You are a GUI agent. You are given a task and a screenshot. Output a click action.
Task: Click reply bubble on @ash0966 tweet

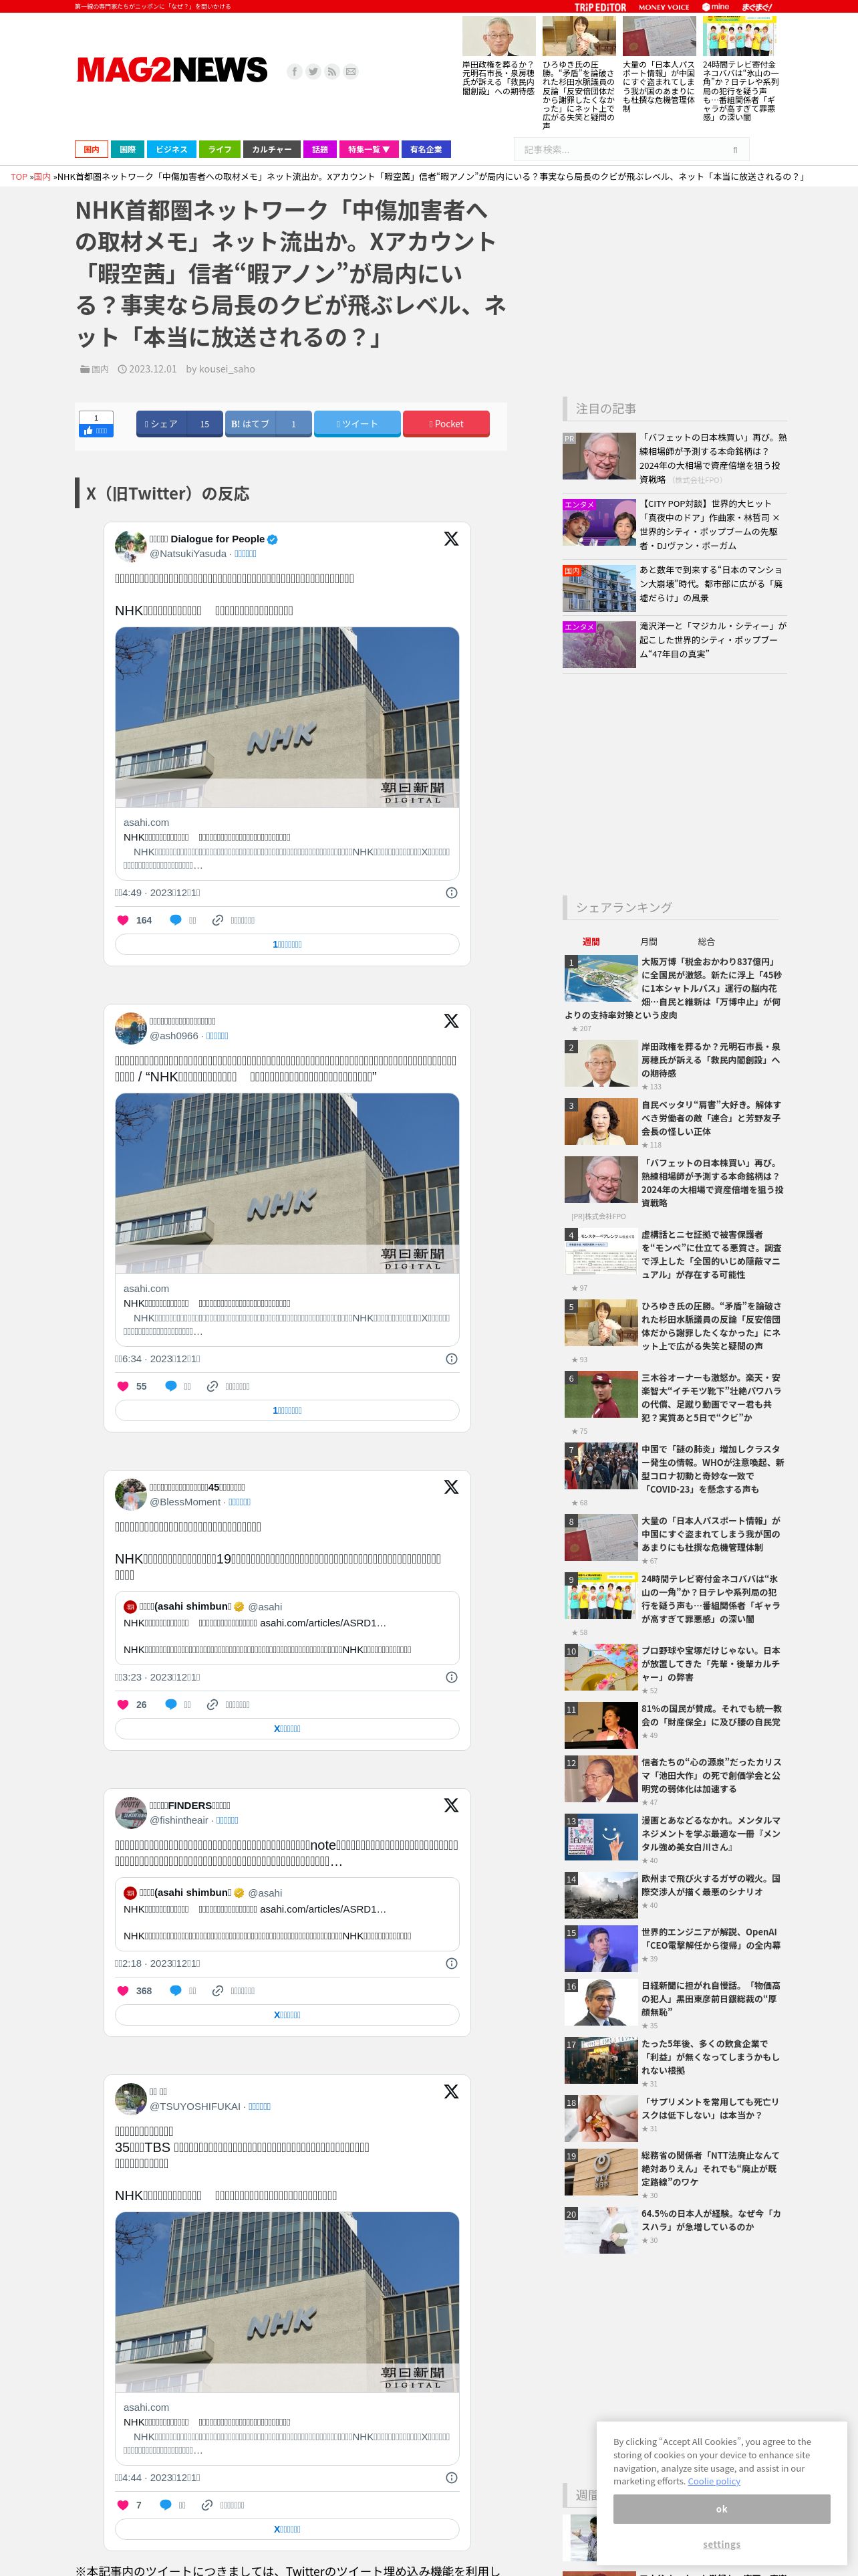pos(171,1386)
